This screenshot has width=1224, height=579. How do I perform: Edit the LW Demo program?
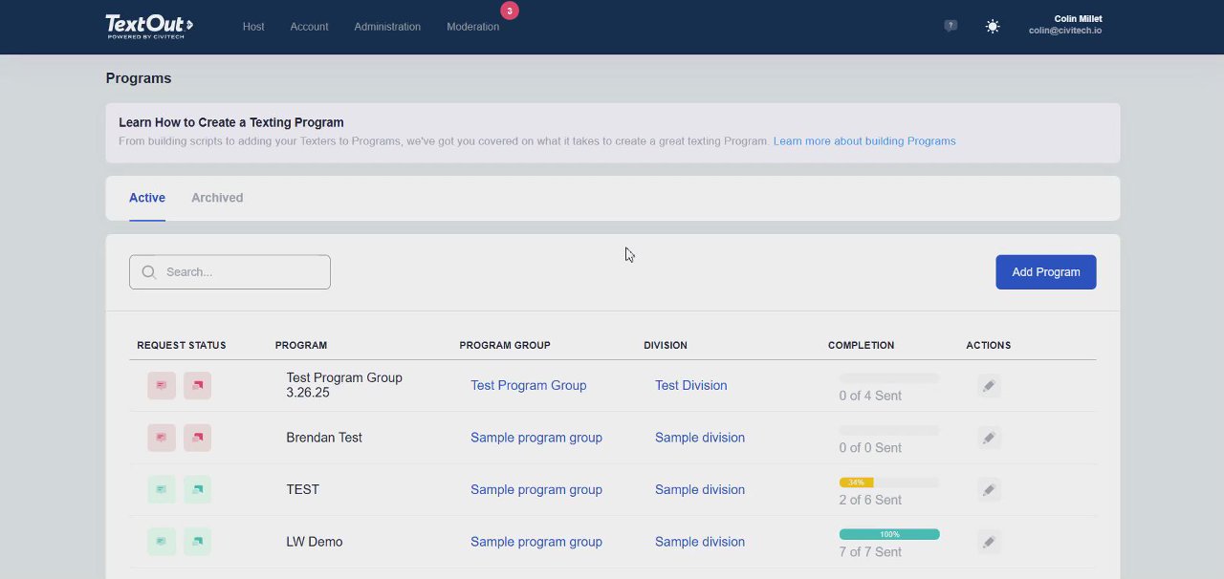click(989, 542)
